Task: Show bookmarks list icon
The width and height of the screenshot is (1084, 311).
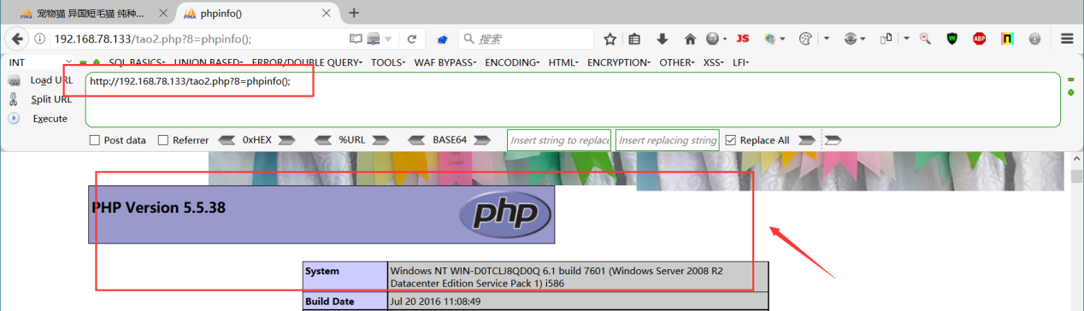Action: coord(634,39)
